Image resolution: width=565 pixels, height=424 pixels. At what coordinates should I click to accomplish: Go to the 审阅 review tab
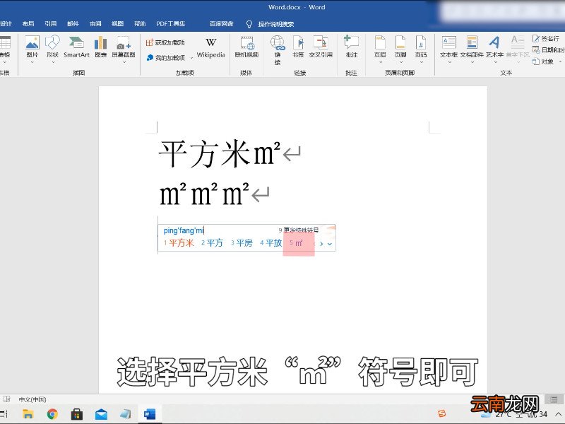[95, 24]
